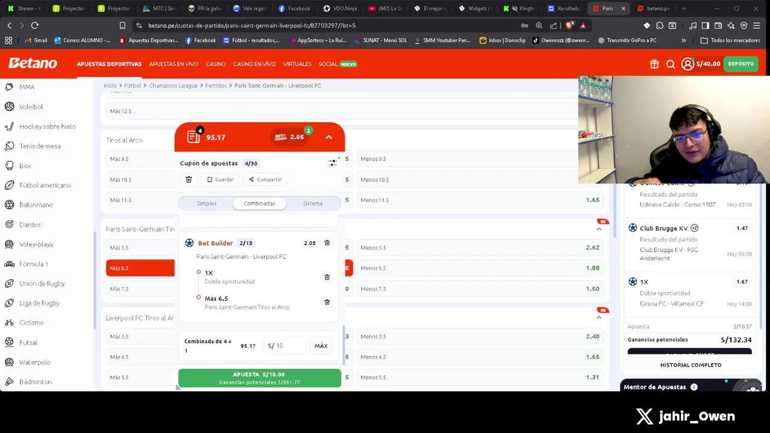Open Mentor de Apuestas widget

tap(692, 387)
